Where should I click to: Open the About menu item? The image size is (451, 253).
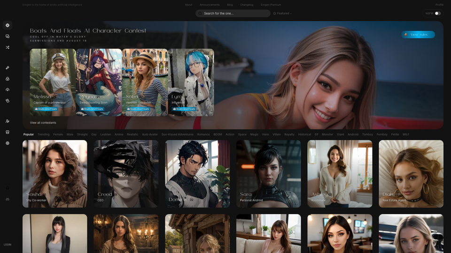click(189, 5)
